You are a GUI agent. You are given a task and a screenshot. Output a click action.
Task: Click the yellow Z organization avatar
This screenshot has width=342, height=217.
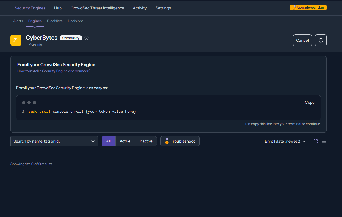pyautogui.click(x=16, y=40)
